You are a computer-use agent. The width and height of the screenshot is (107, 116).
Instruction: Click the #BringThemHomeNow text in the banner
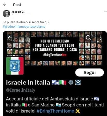point(55,55)
